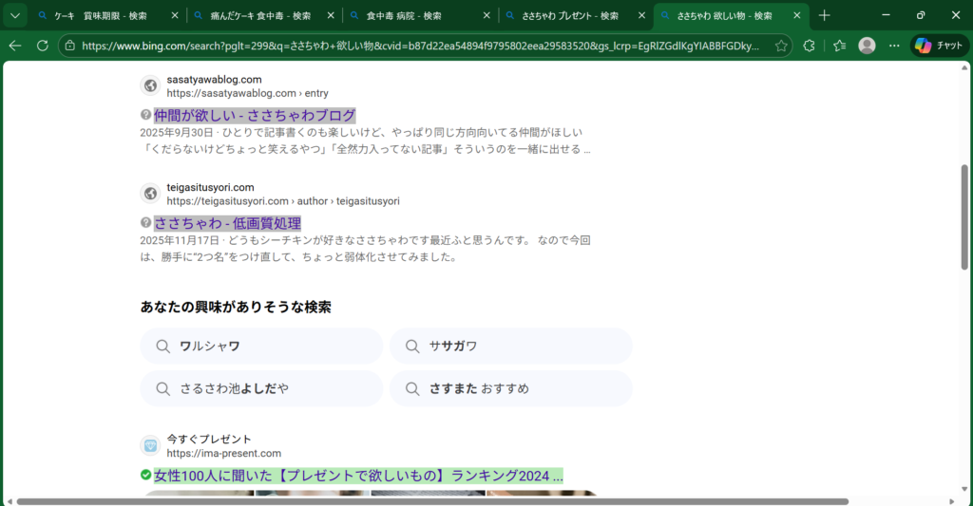Open the ささちゃわ - 低画質処理 result link
The image size is (973, 506).
tap(227, 223)
